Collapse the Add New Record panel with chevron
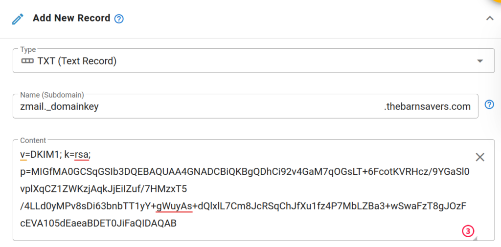This screenshot has height=247, width=501. (x=489, y=19)
